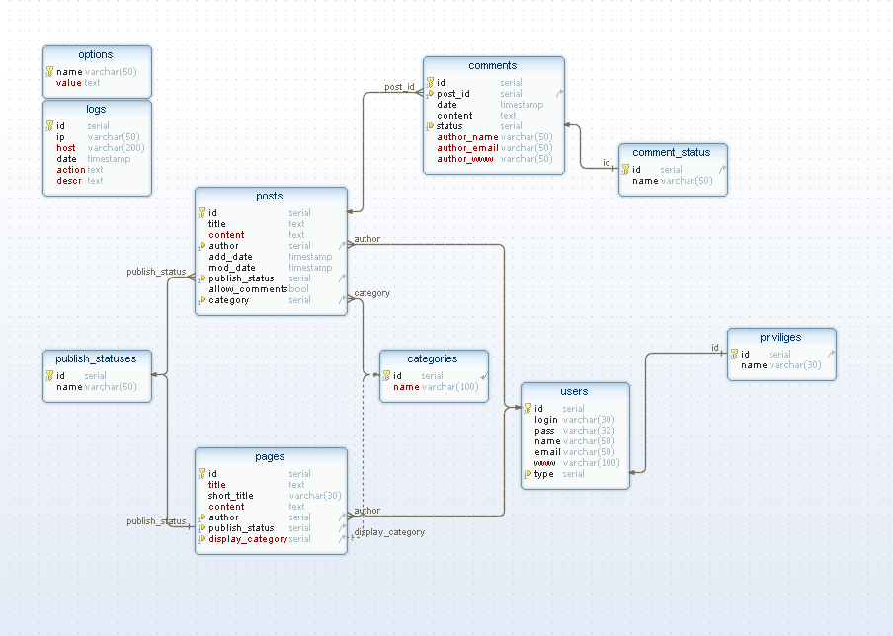This screenshot has height=636, width=893.
Task: Click the foreign key icon beside posts author
Action: coord(202,246)
